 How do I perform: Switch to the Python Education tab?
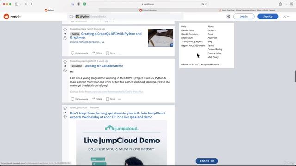pyautogui.click(x=148, y=10)
